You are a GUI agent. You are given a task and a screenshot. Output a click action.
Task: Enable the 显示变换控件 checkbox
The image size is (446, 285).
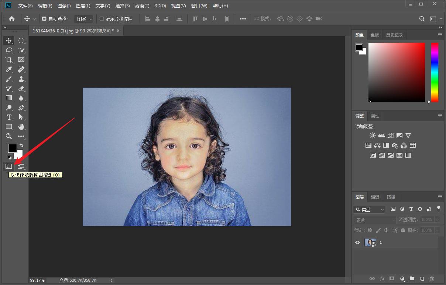[x=102, y=19]
